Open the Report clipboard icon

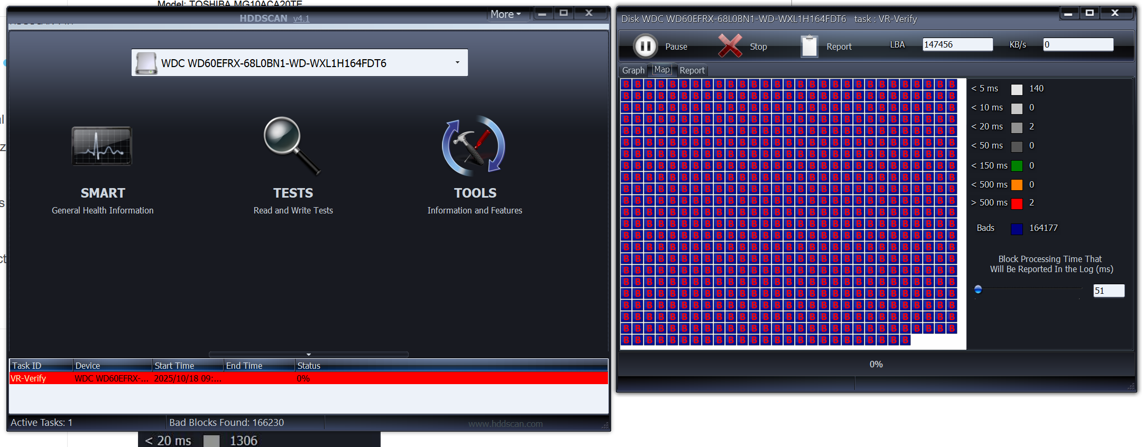click(809, 46)
